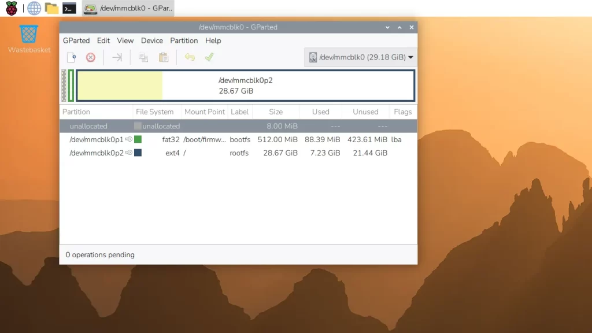Click the Paste partition toolbar icon
592x333 pixels.
(x=164, y=57)
